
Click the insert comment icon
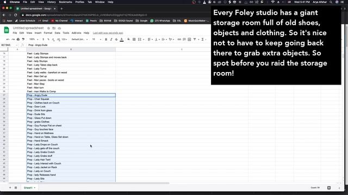pyautogui.click(x=184, y=40)
